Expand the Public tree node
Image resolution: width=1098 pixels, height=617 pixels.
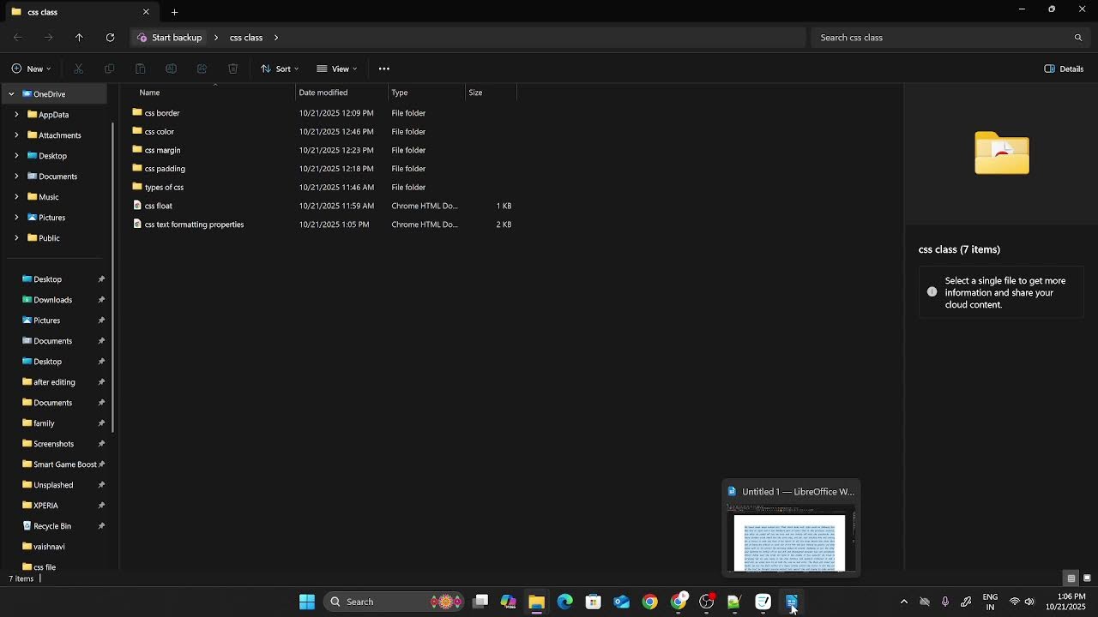coord(16,238)
